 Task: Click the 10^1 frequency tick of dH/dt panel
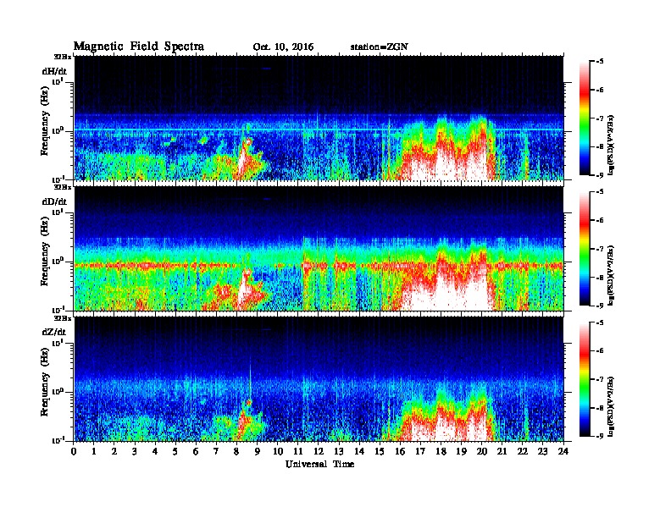coord(58,81)
